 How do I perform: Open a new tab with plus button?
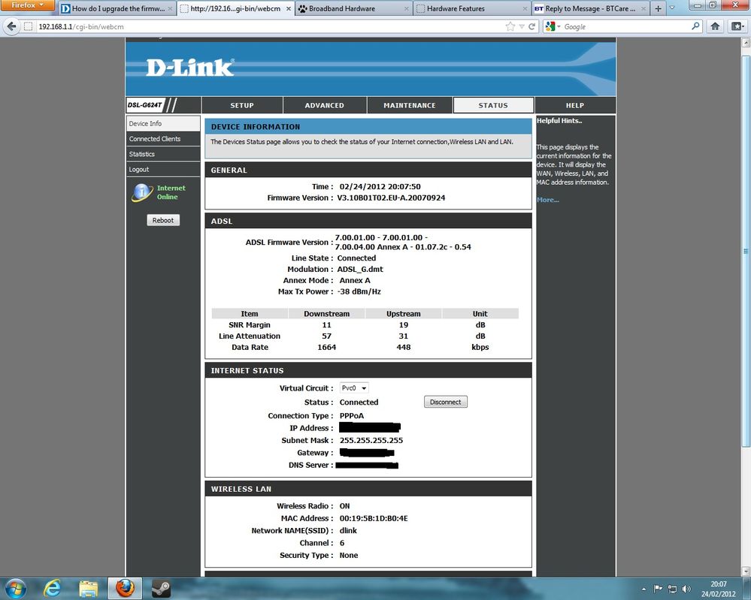click(x=659, y=9)
